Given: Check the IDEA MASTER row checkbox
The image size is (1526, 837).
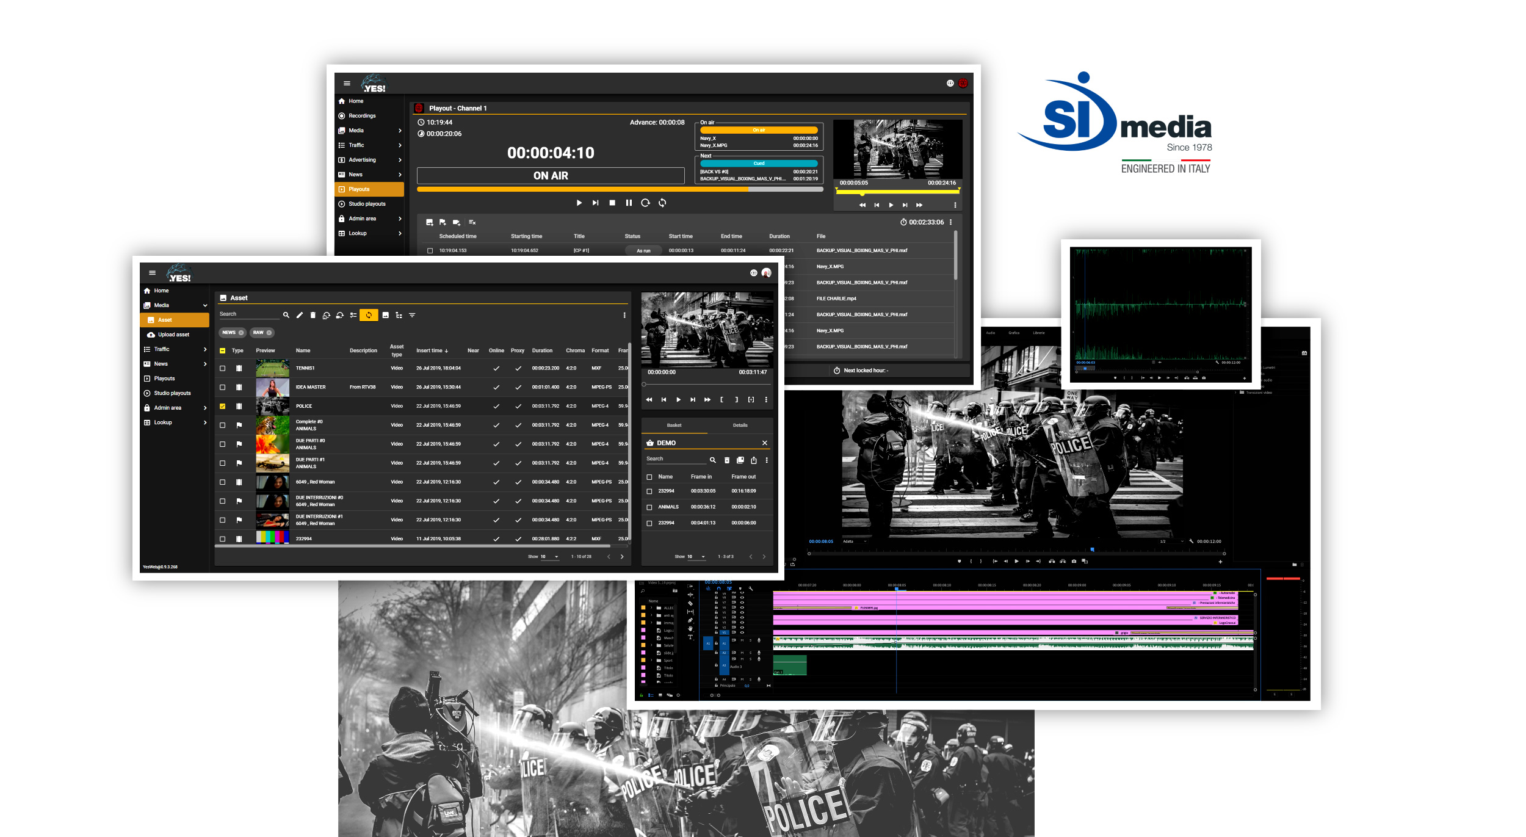Looking at the screenshot, I should point(222,387).
